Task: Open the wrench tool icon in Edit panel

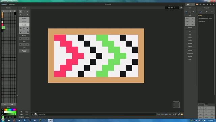Action: click(193, 12)
